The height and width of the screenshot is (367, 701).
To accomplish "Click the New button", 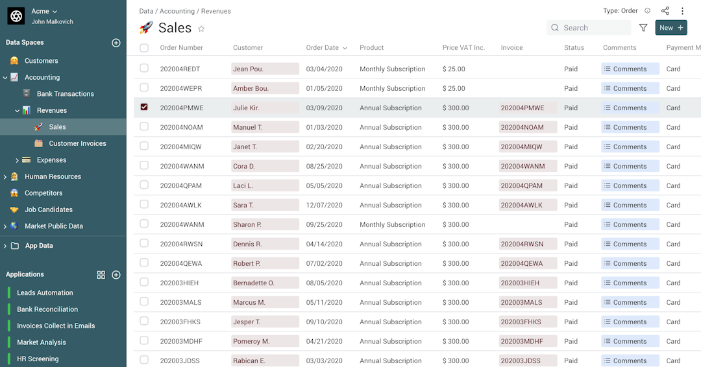I will tap(671, 28).
